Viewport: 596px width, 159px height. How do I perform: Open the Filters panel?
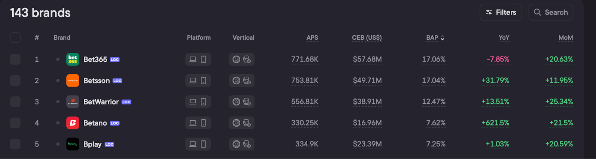(x=501, y=12)
